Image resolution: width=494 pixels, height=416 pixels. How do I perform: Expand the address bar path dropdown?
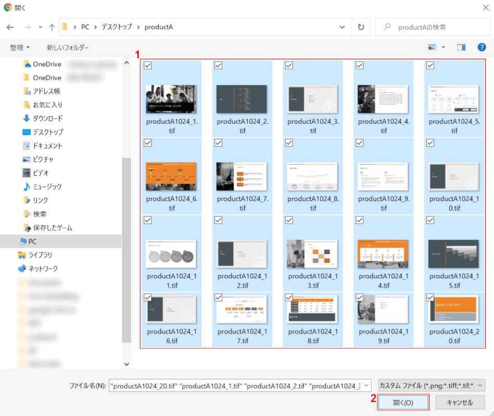(x=342, y=27)
